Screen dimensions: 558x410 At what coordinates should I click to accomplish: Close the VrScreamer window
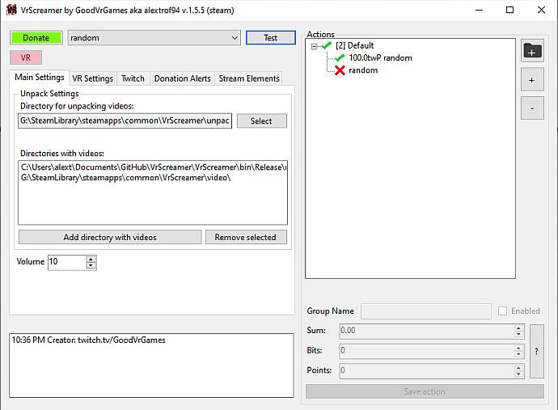541,10
